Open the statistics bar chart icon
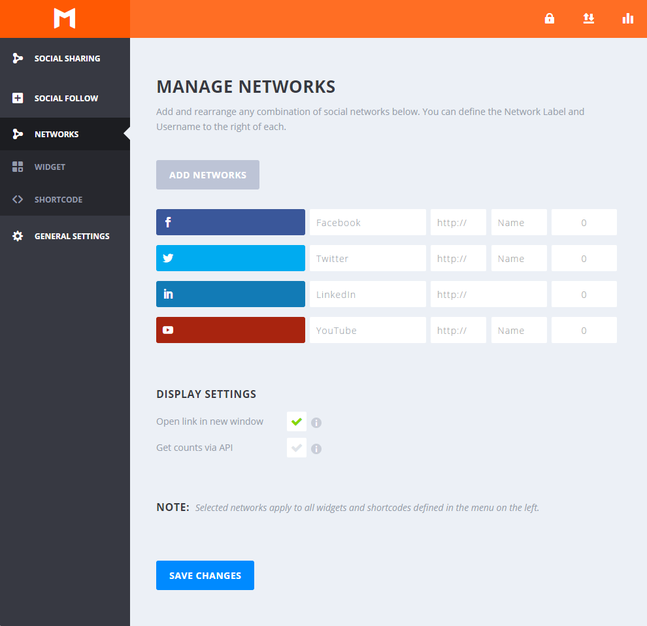Screen dimensions: 647x626 tap(627, 19)
